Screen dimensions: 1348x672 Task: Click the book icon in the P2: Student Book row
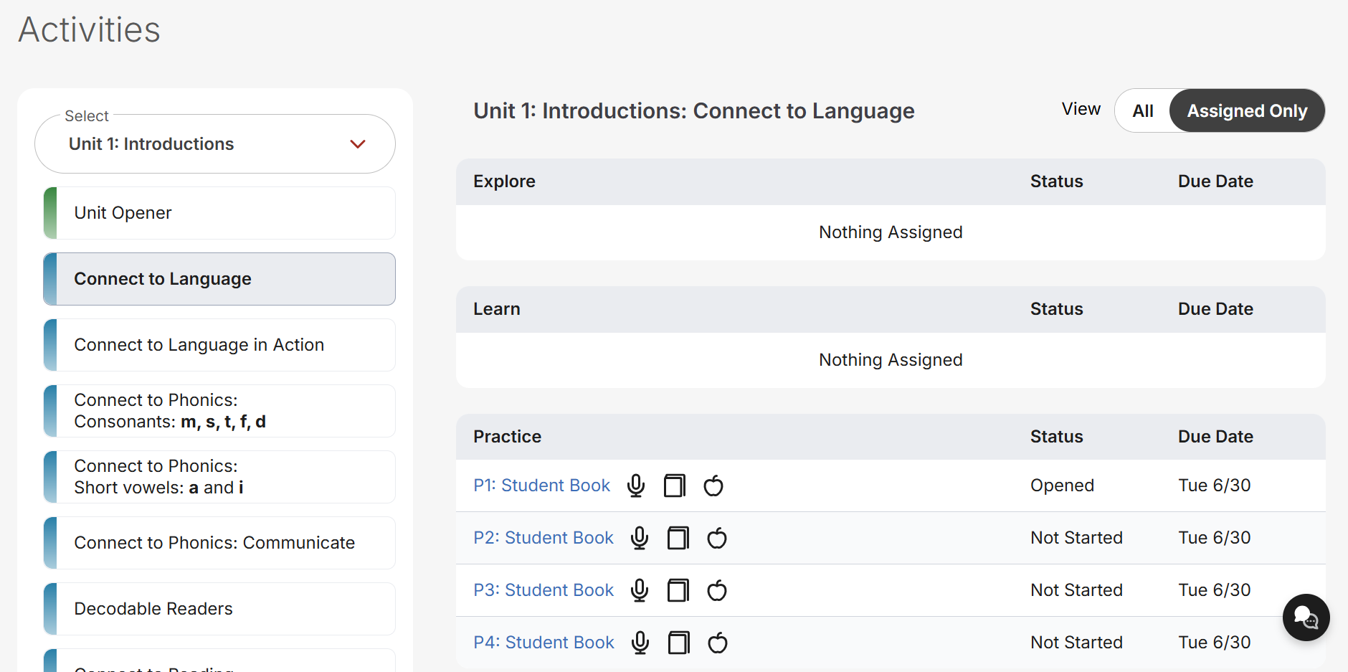[678, 538]
